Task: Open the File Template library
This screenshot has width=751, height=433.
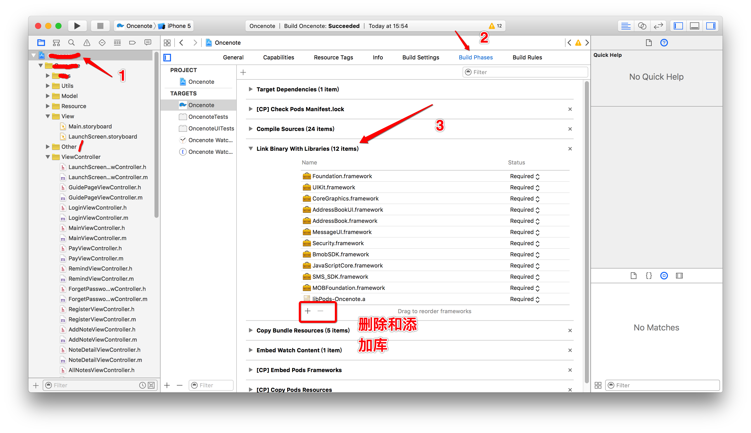Action: 634,276
